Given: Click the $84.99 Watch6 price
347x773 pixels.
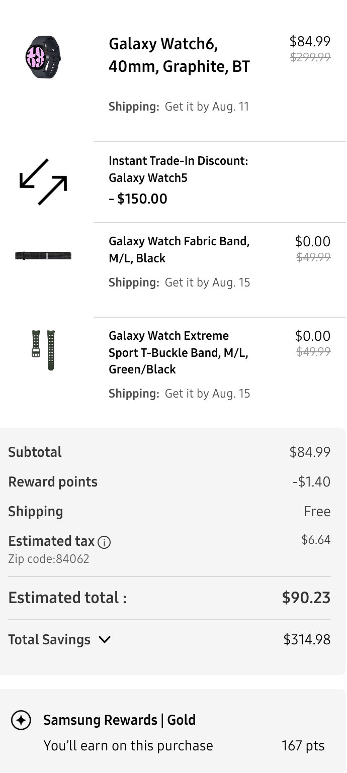Looking at the screenshot, I should (x=310, y=41).
